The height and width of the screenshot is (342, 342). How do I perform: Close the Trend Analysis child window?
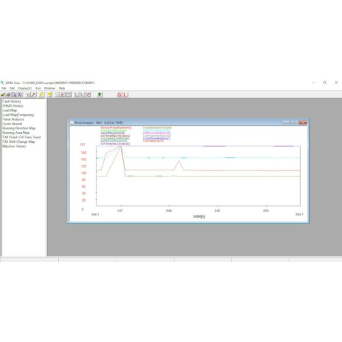303,122
